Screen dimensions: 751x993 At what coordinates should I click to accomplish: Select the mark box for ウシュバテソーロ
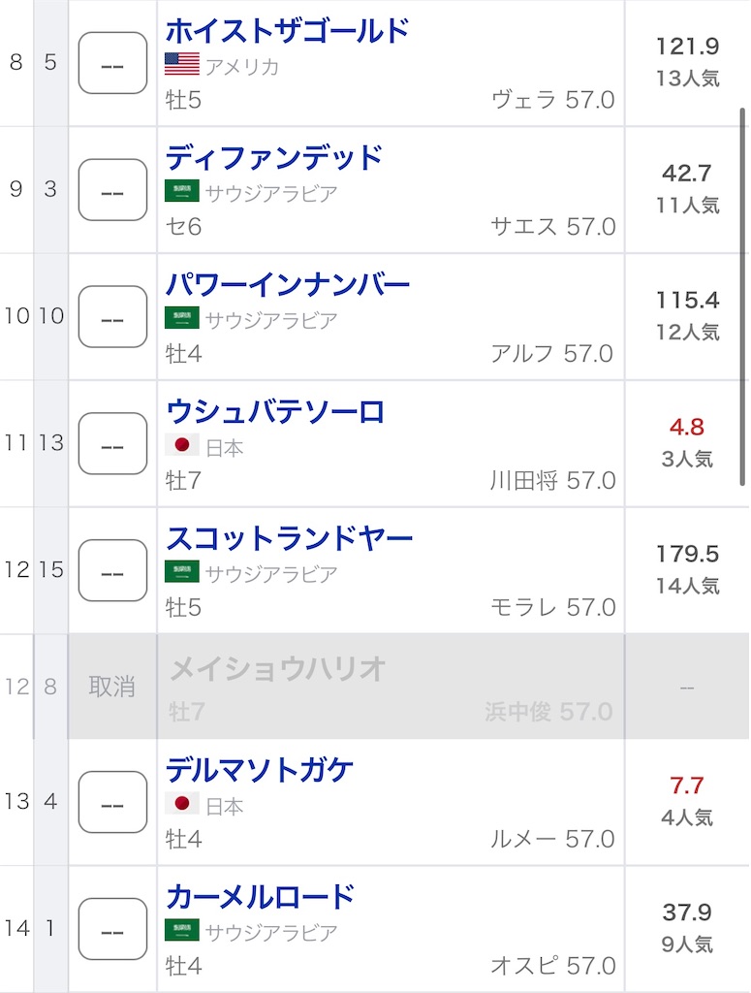tap(112, 444)
